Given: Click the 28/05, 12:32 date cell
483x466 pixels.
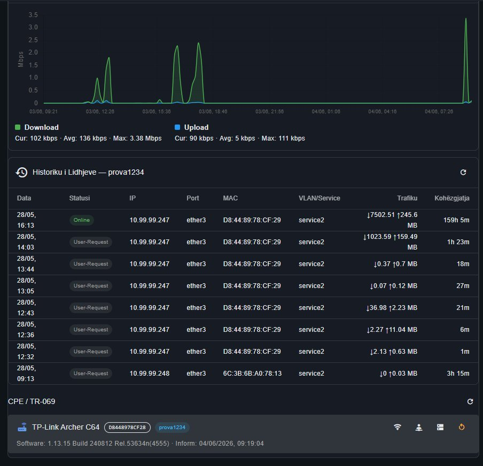Looking at the screenshot, I should [27, 351].
